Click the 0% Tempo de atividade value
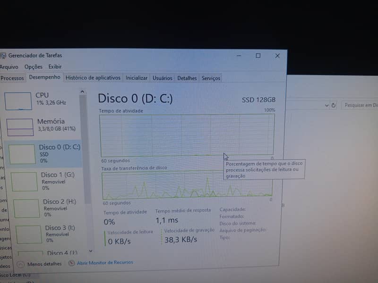Viewport: 378px width, 283px height. [x=109, y=222]
